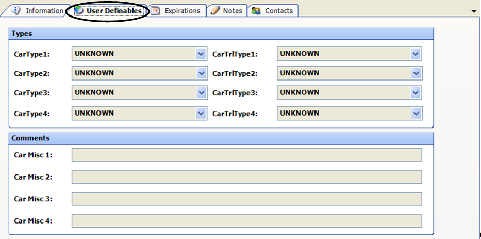Click the User Definables globe icon
Image resolution: width=481 pixels, height=239 pixels.
tap(79, 11)
